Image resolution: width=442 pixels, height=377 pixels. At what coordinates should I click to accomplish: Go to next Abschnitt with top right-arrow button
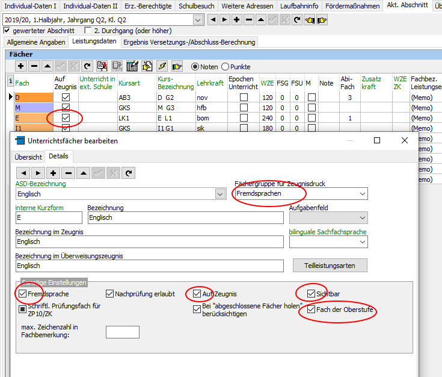pyautogui.click(x=225, y=20)
